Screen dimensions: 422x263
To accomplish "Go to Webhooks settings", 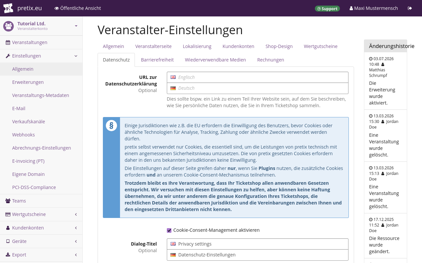I will click(41, 135).
